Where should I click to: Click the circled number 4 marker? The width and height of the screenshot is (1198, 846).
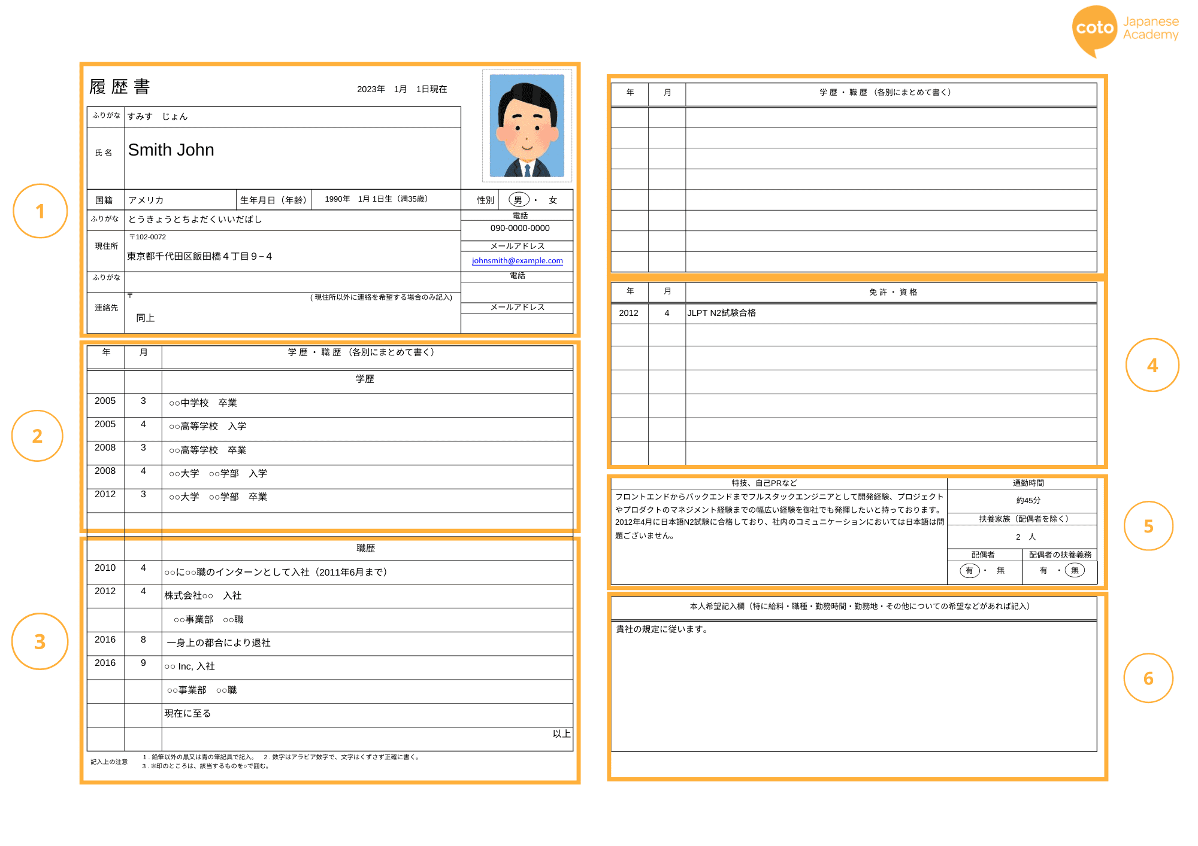[1151, 365]
